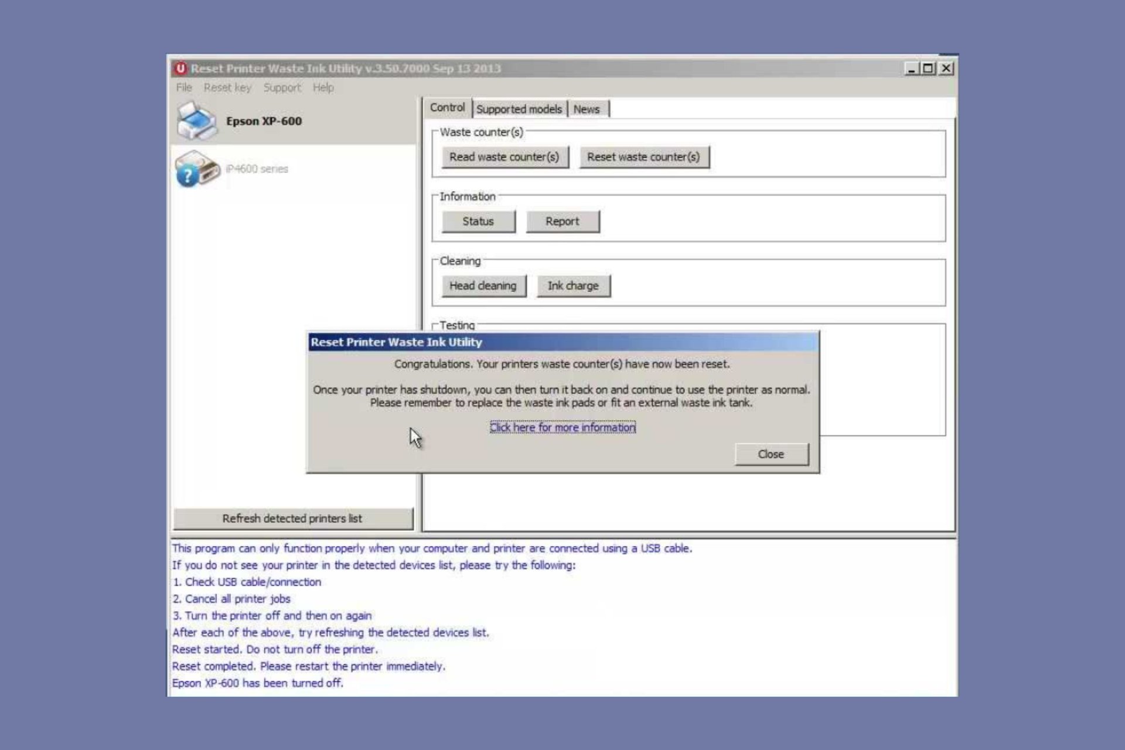Select the 'iP4600 series' printer name
The height and width of the screenshot is (750, 1125).
point(257,169)
